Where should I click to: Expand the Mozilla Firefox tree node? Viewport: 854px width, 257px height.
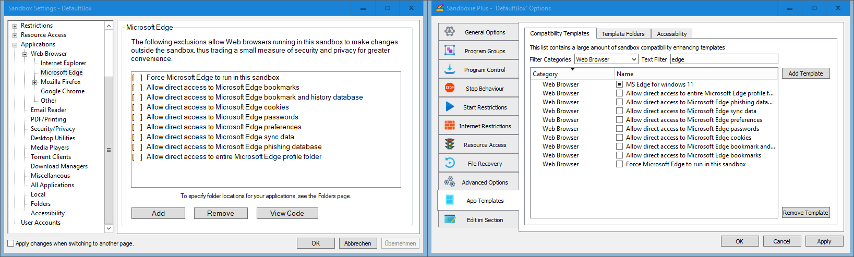[x=34, y=82]
